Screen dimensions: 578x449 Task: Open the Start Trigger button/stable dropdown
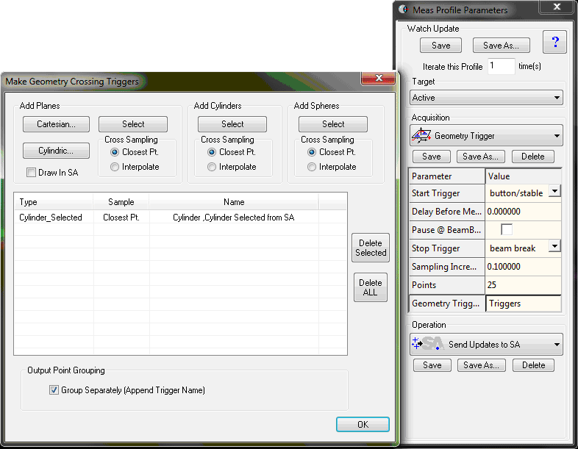coord(554,191)
